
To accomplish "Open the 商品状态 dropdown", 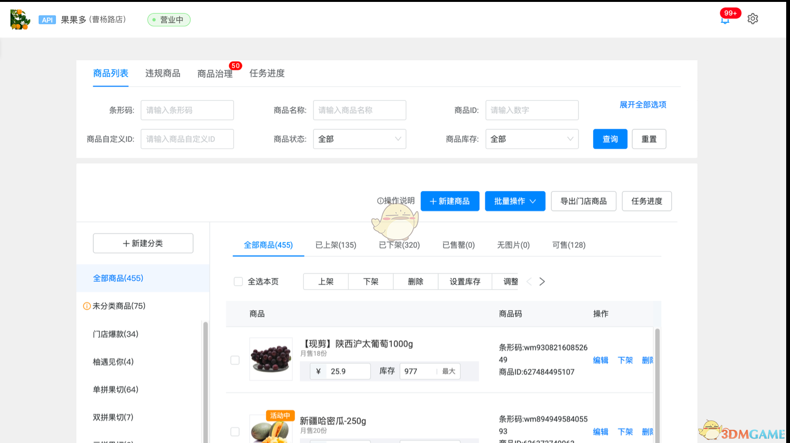I will pyautogui.click(x=359, y=139).
